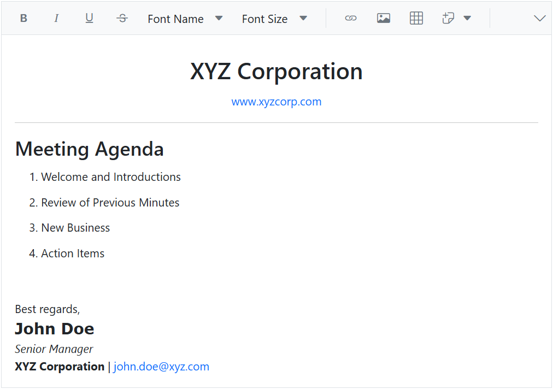Viewport: 553px width, 389px height.
Task: Click the insert hyperlink icon
Action: pos(350,18)
